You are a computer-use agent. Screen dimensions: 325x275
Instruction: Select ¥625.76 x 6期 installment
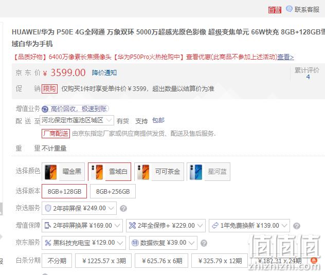point(161,261)
